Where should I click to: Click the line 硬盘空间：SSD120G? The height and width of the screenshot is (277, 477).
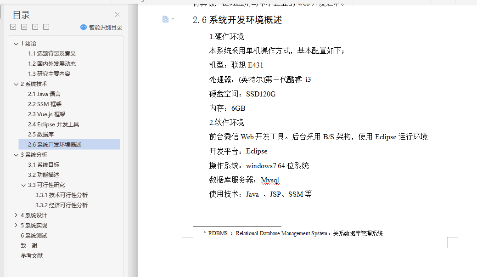click(242, 94)
